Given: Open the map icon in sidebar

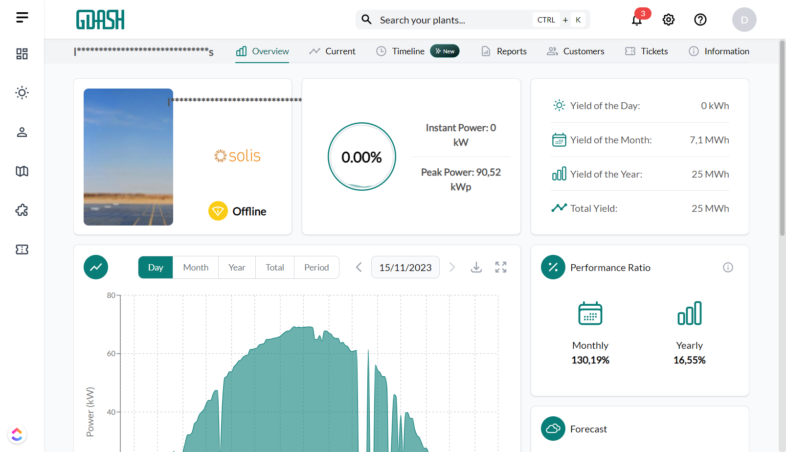Looking at the screenshot, I should (x=22, y=171).
